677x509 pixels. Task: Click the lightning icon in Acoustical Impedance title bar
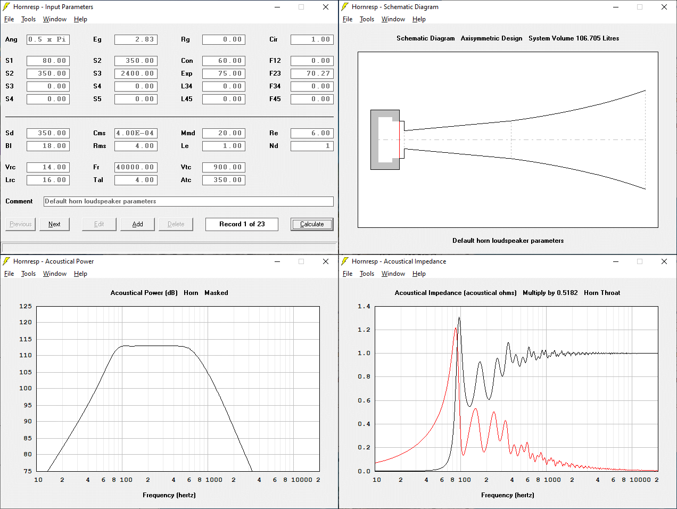(x=345, y=261)
